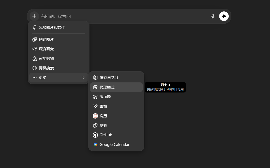The image size is (270, 168).
Task: Click the web search globe icon
Action: [35, 68]
